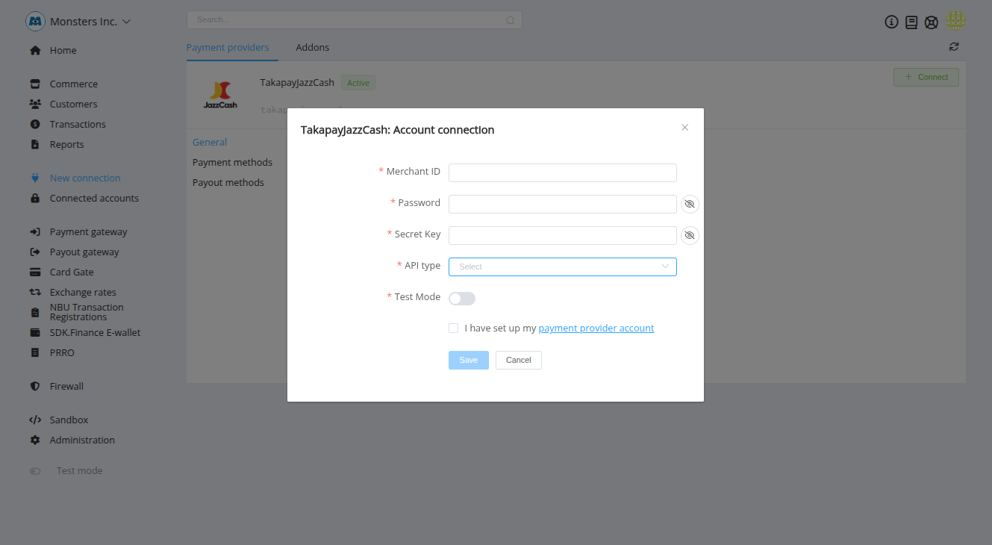
Task: Toggle the sidebar Test mode switch
Action: (x=35, y=471)
